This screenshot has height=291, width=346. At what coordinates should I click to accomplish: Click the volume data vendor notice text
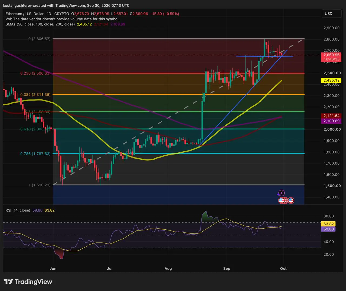[x=62, y=19]
